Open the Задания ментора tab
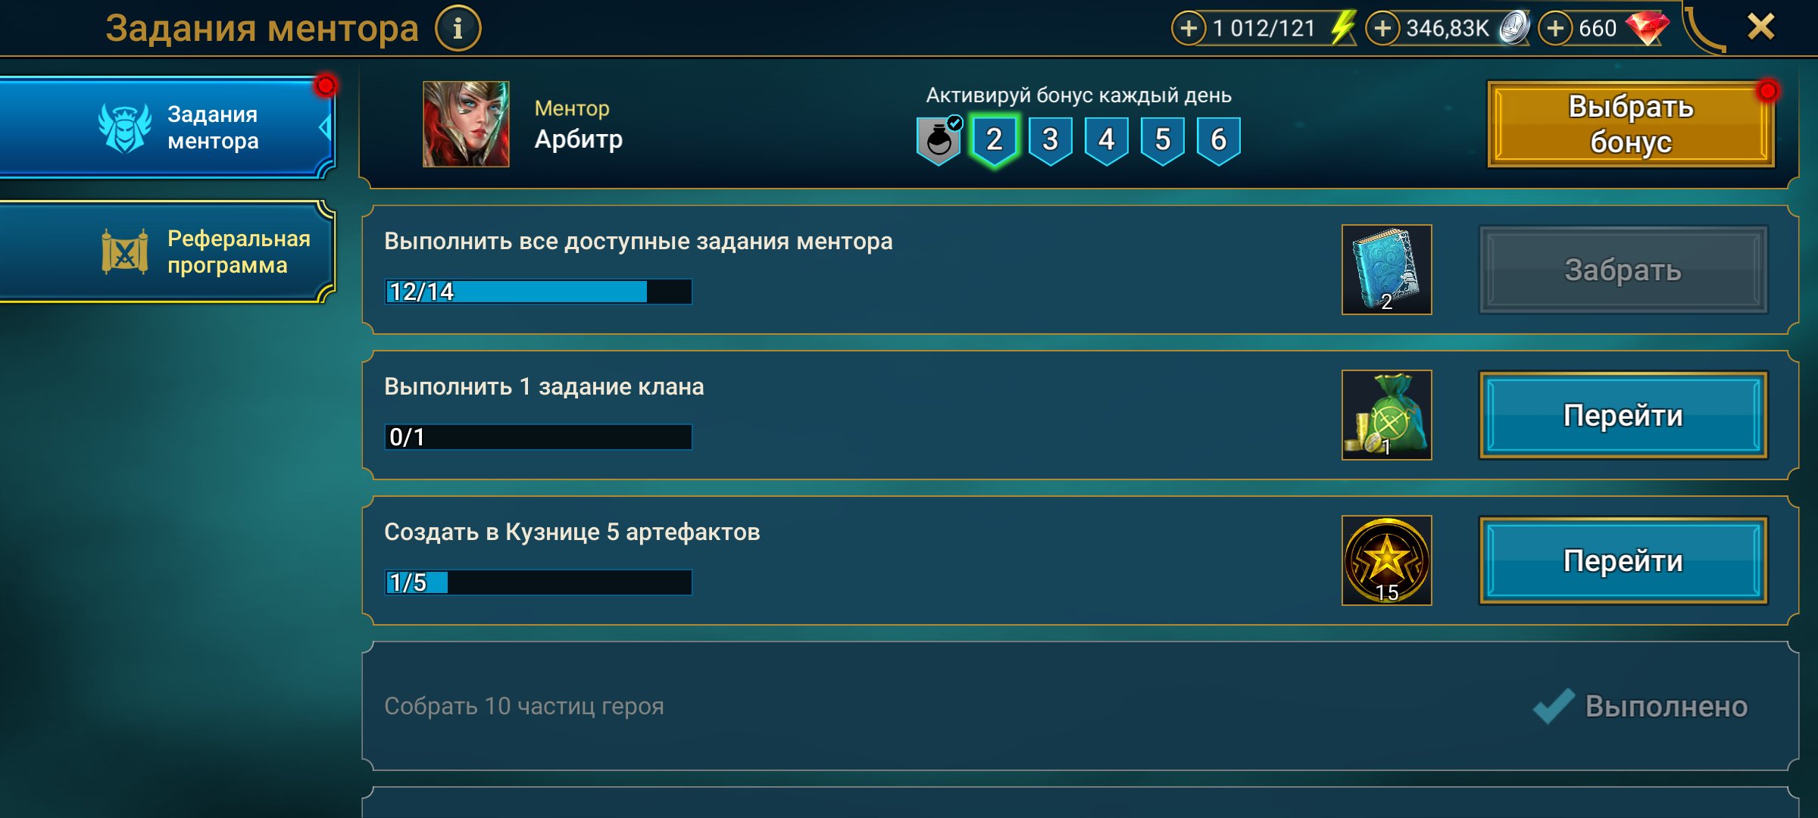 [167, 127]
